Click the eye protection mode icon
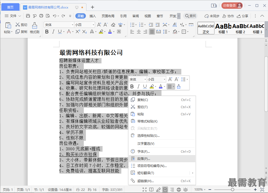Image resolution: width=268 pixels, height=193 pixels. tap(186, 190)
